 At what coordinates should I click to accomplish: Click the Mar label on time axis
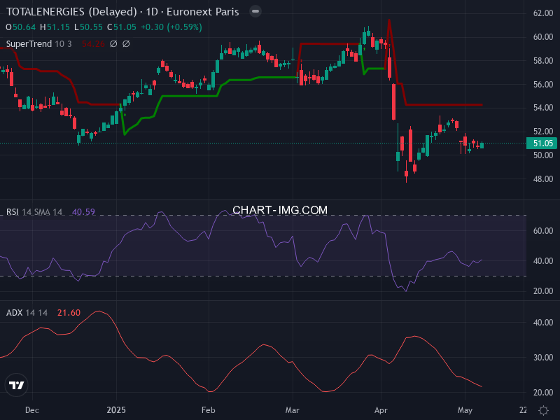pyautogui.click(x=292, y=410)
